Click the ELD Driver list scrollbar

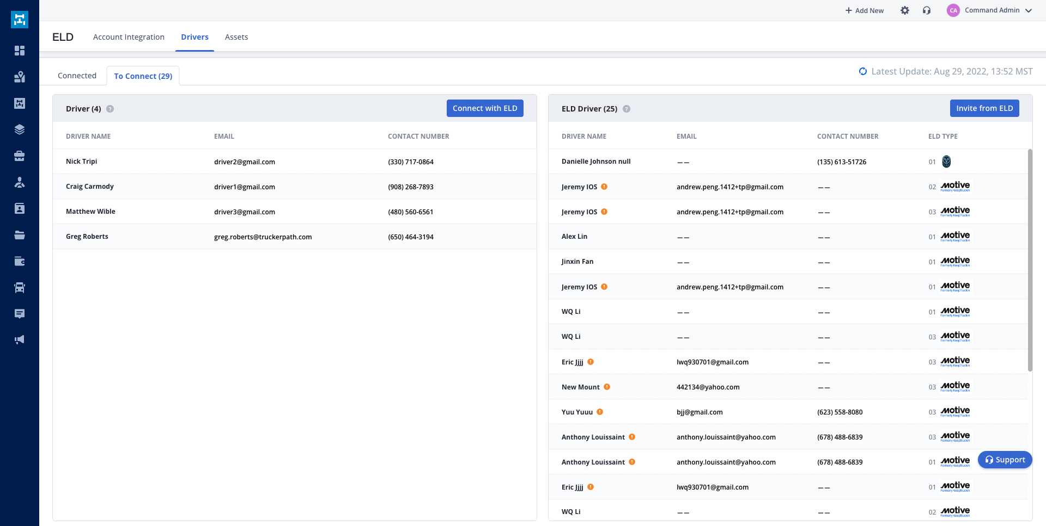[1030, 260]
